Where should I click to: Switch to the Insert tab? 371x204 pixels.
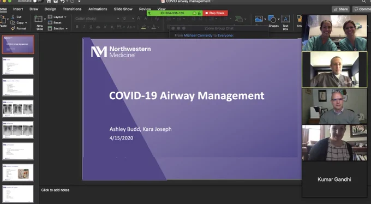18,9
